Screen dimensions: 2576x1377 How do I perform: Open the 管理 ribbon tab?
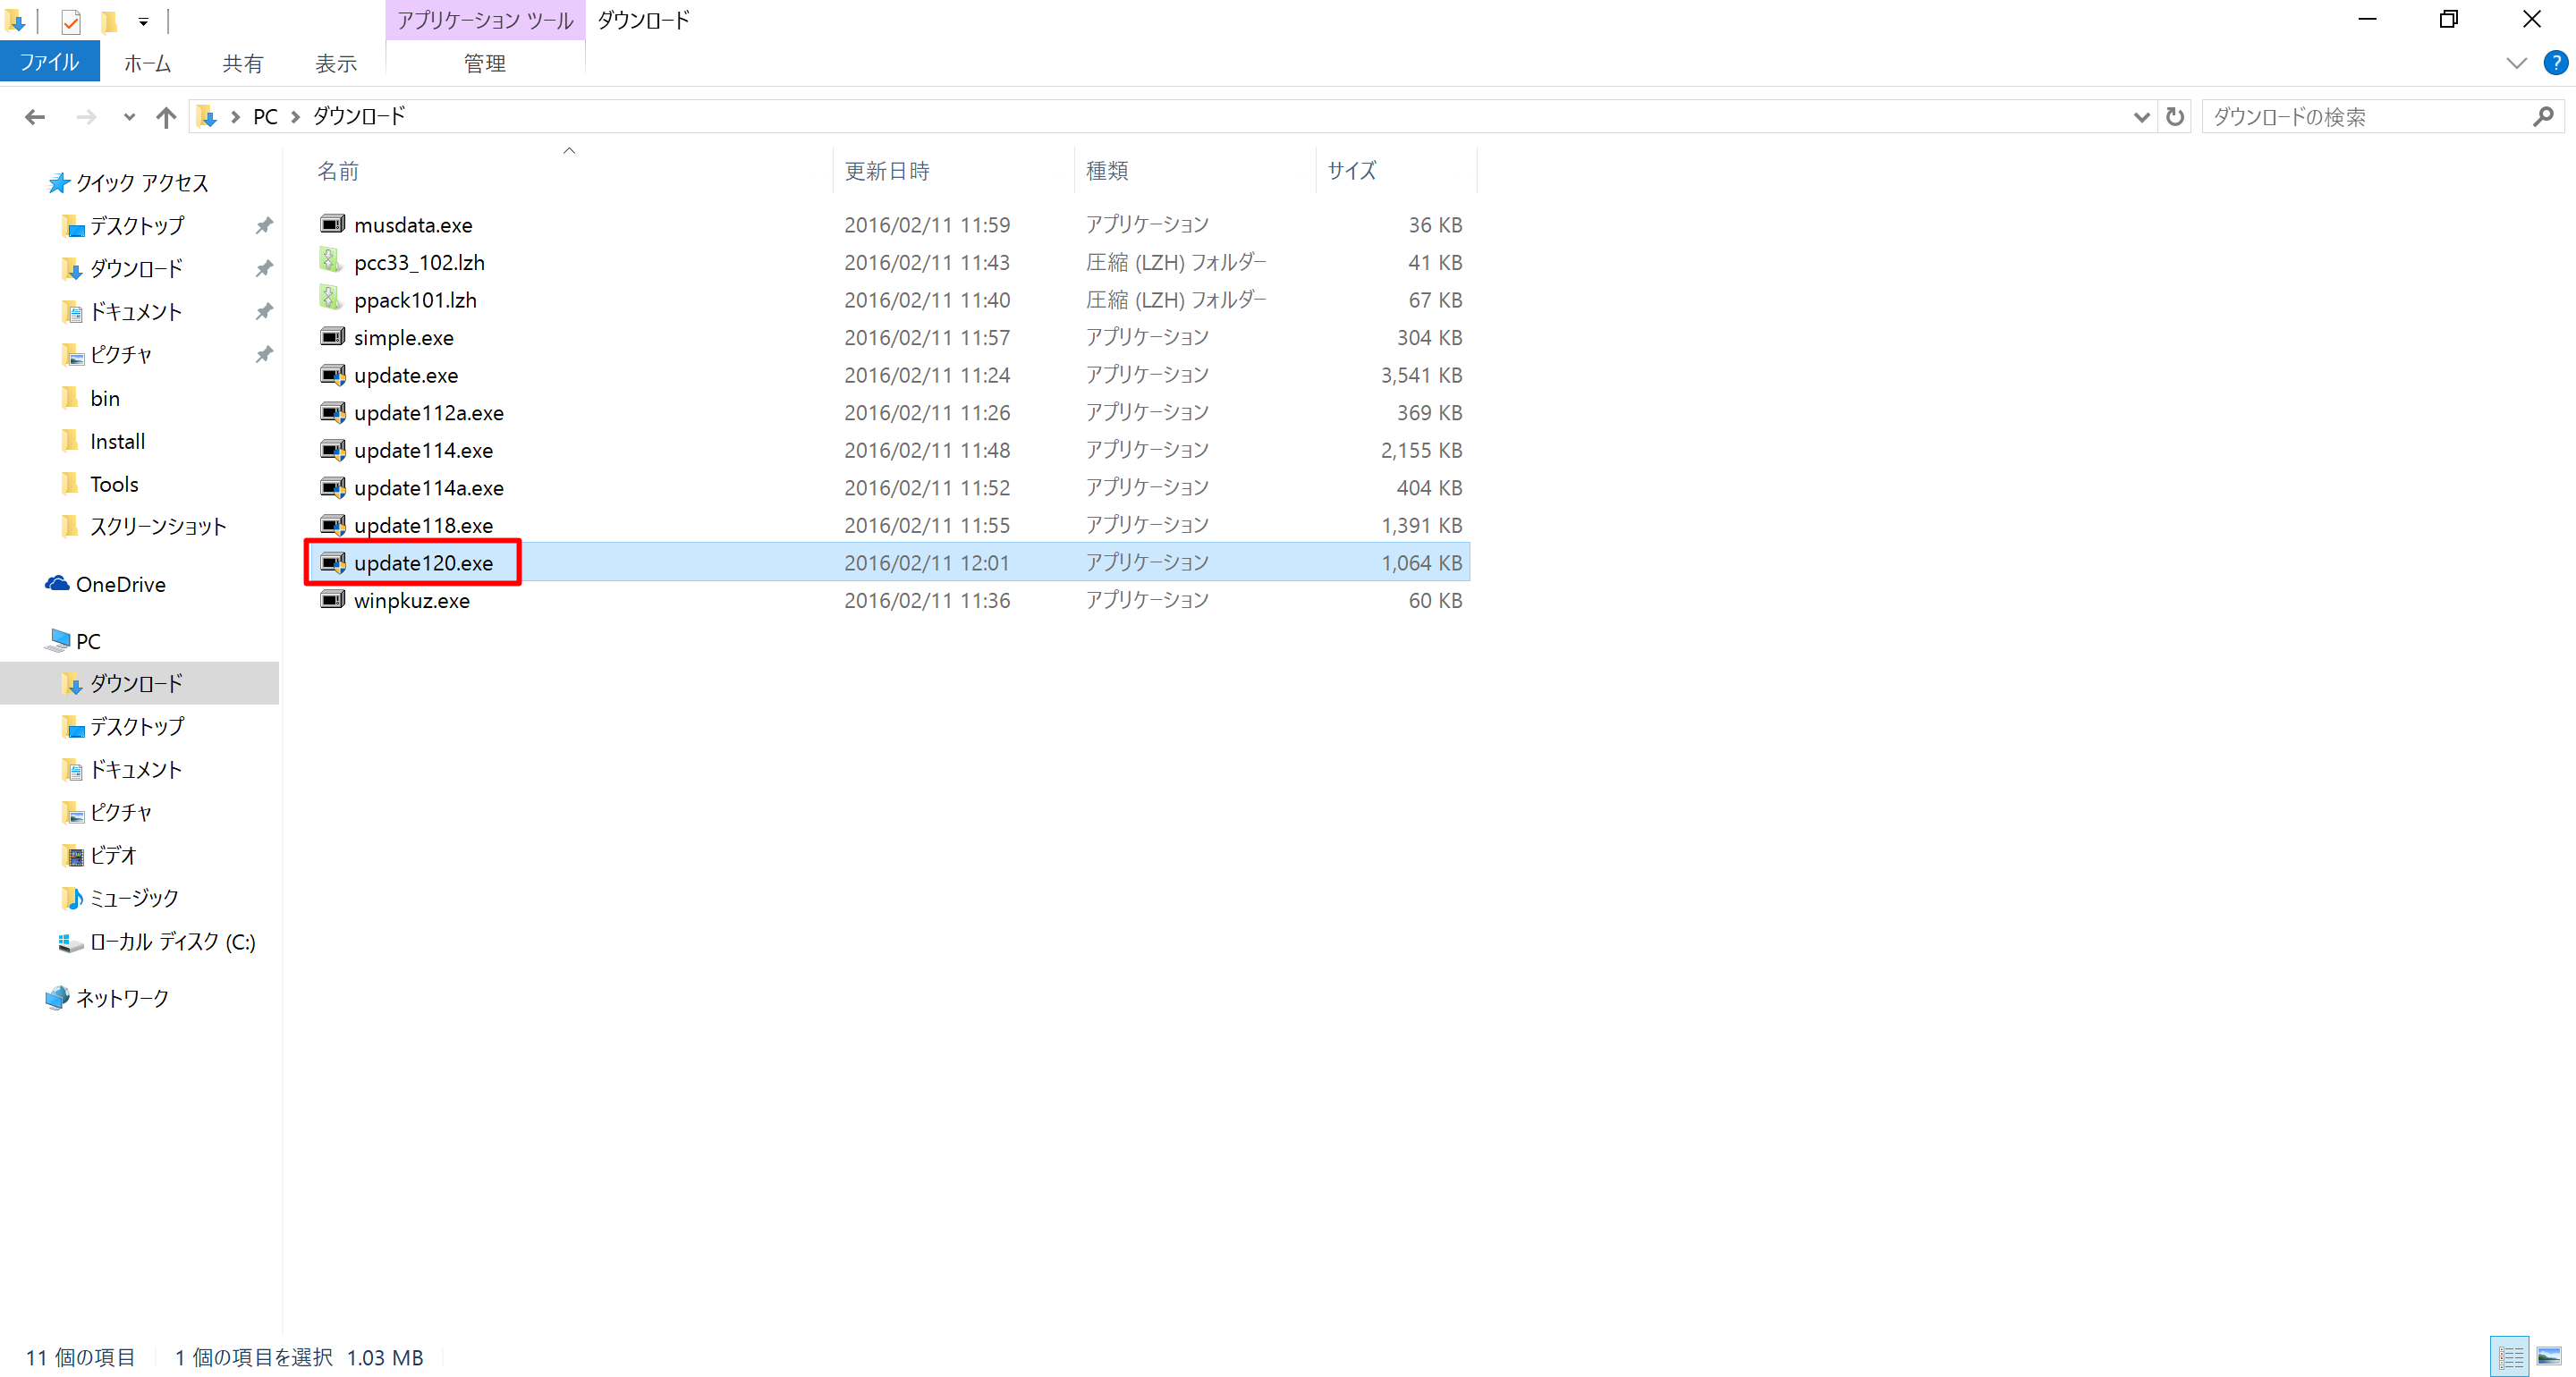tap(485, 63)
